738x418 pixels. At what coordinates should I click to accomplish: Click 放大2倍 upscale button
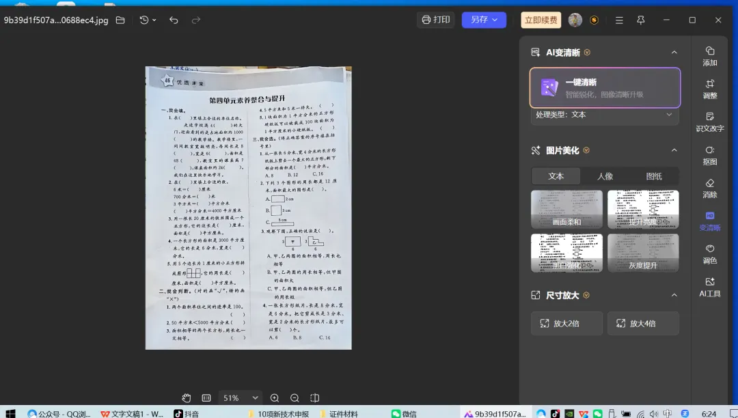(x=566, y=324)
